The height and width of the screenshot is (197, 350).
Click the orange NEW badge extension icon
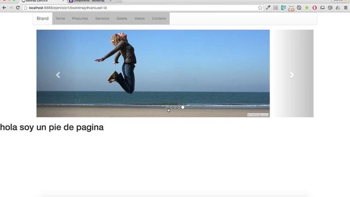(291, 8)
